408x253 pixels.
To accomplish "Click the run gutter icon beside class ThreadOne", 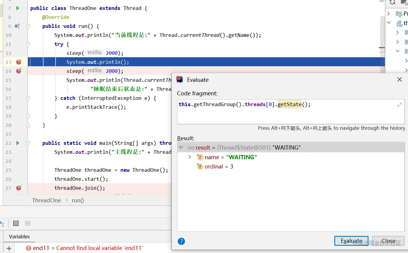I will [18, 8].
